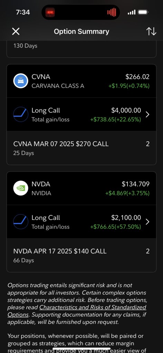This screenshot has width=163, height=353.
Task: Open Characteristics and Risks of Standardized Options link
Action: tap(77, 311)
